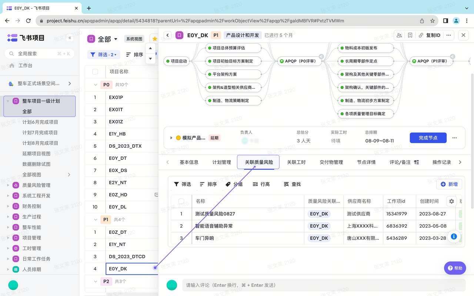
Task: Click the 完成节点 button
Action: coord(428,138)
